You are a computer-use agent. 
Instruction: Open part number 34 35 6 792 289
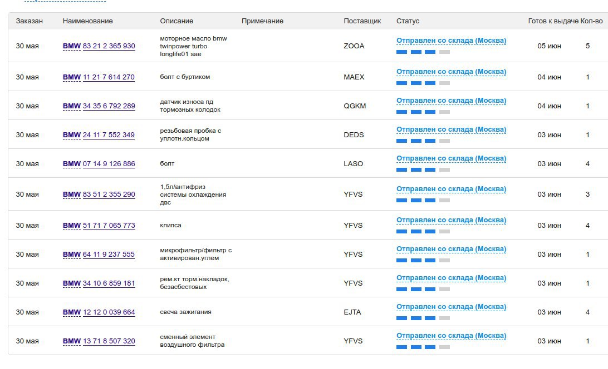point(109,106)
